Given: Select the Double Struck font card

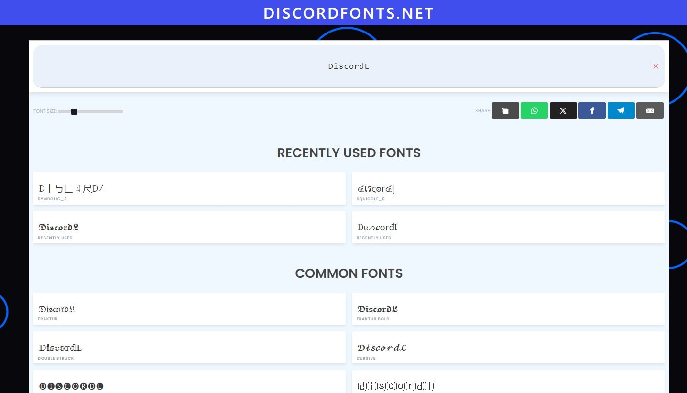Looking at the screenshot, I should 189,348.
